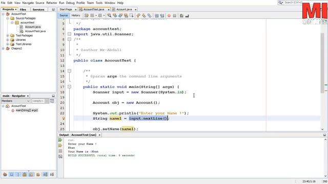
Task: Click first filter icon in Navigator bottom toolbar
Action: [x=5, y=174]
